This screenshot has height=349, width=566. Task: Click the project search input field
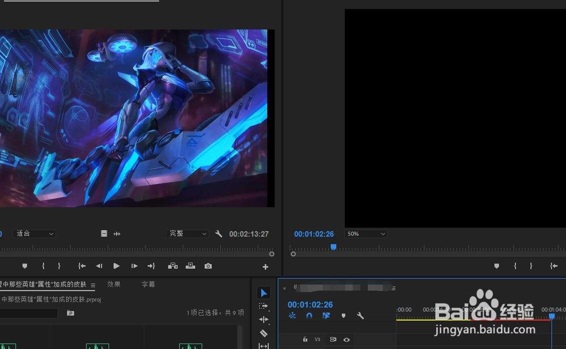click(29, 313)
